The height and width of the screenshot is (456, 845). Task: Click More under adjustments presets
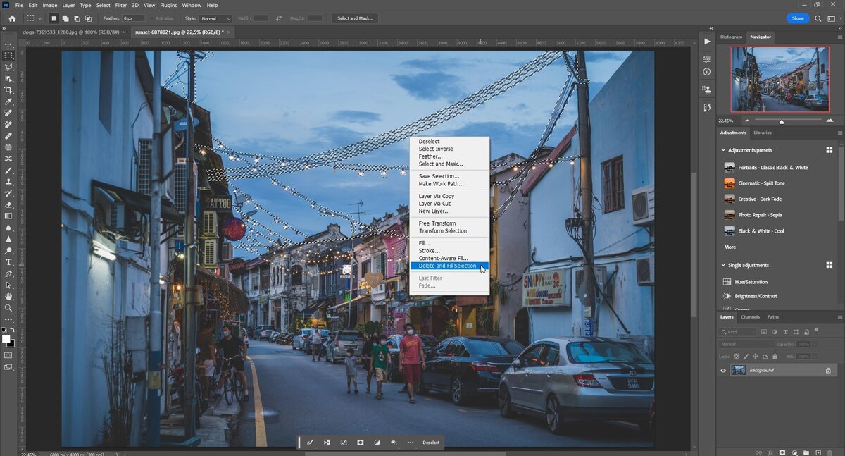click(x=730, y=247)
